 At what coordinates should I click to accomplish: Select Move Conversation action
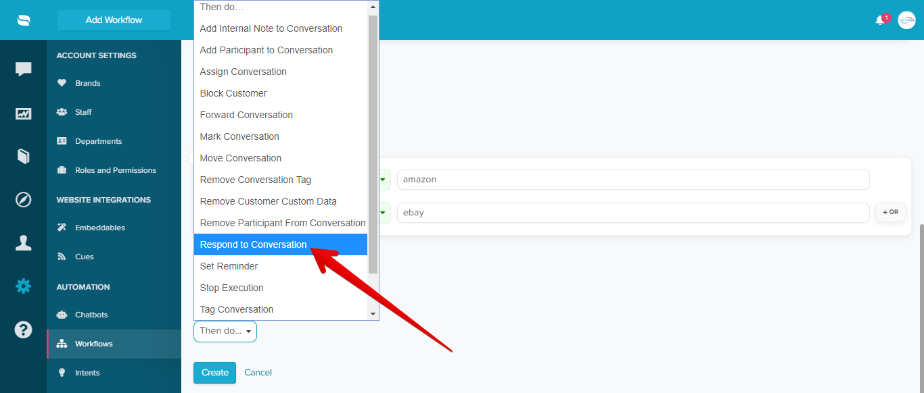coord(281,158)
